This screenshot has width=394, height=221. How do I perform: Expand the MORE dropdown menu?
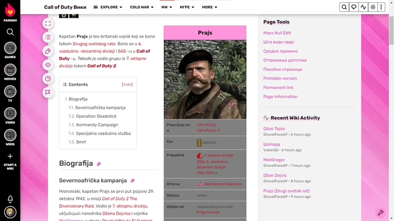210,7
